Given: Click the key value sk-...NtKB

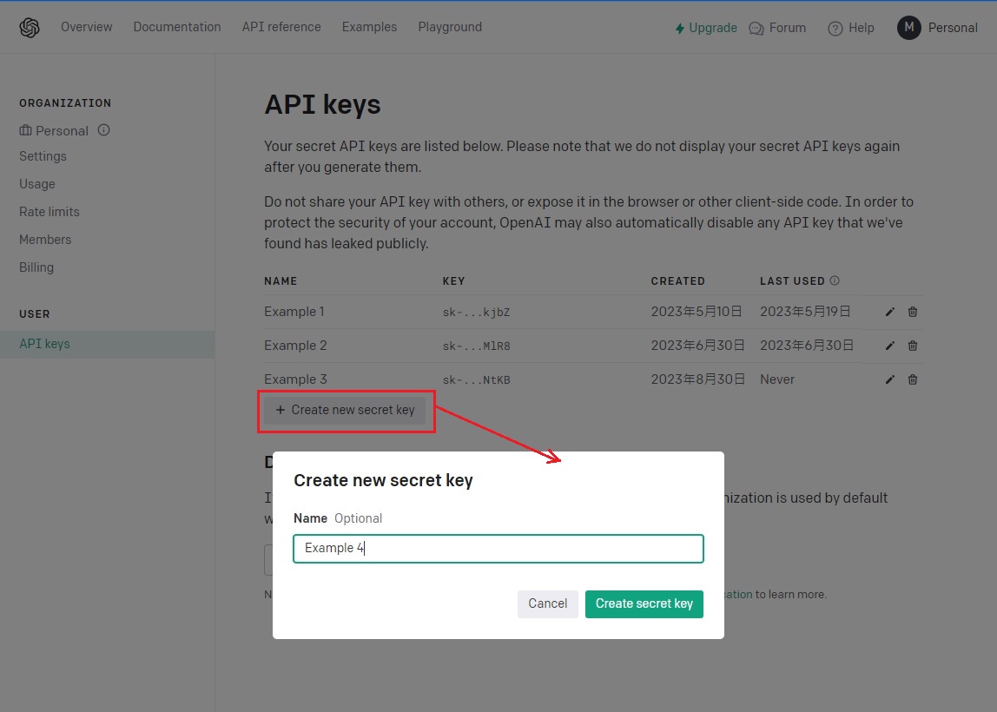Looking at the screenshot, I should click(x=476, y=379).
